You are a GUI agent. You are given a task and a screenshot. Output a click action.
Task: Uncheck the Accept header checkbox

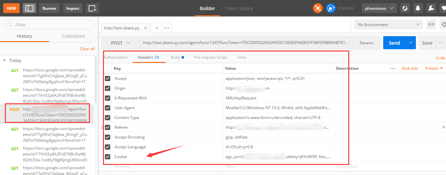108,79
